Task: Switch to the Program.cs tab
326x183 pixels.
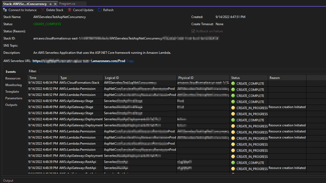Action: click(67, 4)
